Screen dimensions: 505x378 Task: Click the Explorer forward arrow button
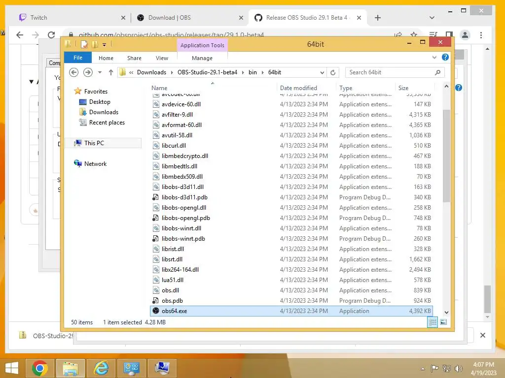(x=88, y=72)
